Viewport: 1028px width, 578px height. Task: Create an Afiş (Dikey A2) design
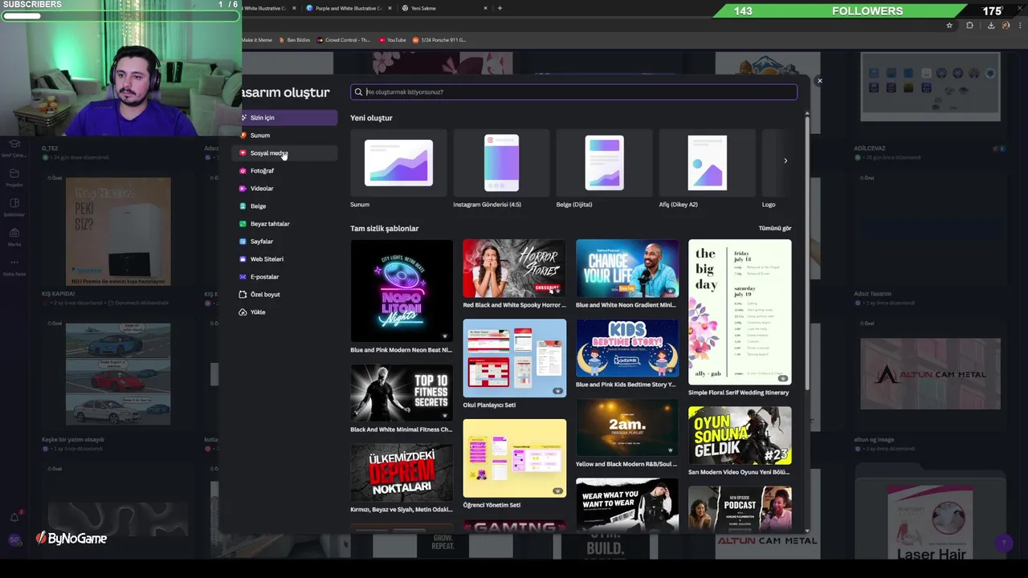pyautogui.click(x=707, y=163)
